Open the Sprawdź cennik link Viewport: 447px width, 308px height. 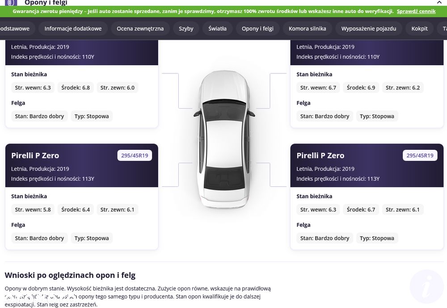(x=416, y=12)
